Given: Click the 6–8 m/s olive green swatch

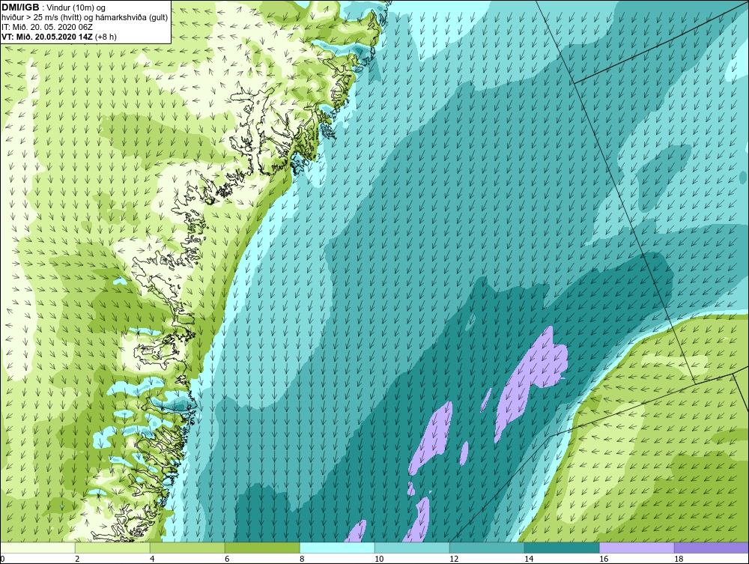Looking at the screenshot, I should (262, 548).
